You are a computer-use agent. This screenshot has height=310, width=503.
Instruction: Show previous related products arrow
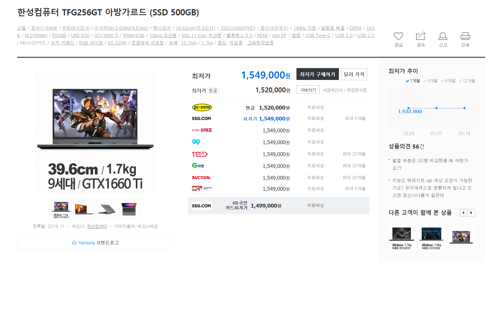[463, 213]
